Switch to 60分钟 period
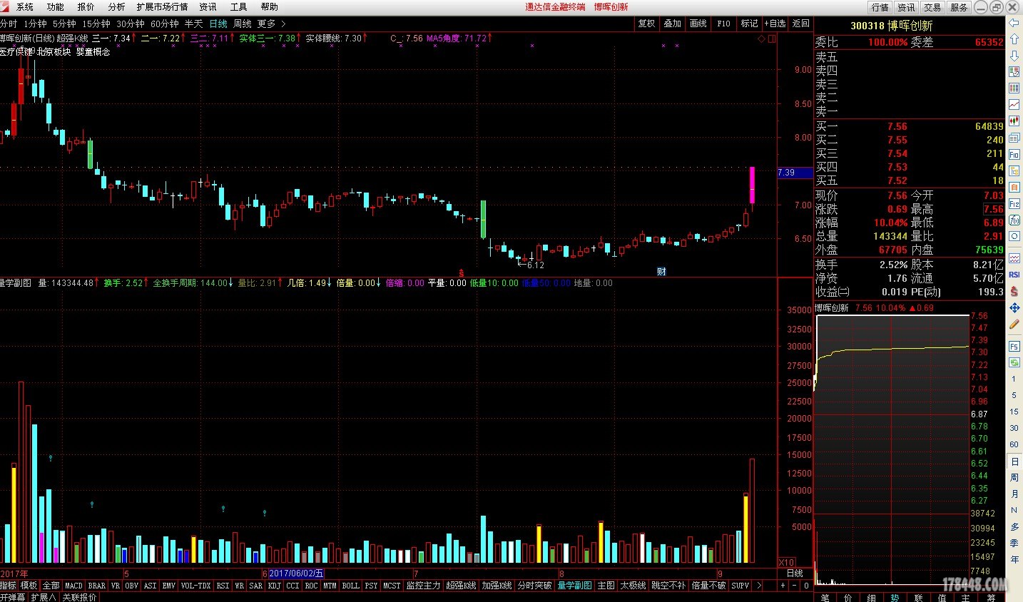The width and height of the screenshot is (1023, 602). [164, 24]
